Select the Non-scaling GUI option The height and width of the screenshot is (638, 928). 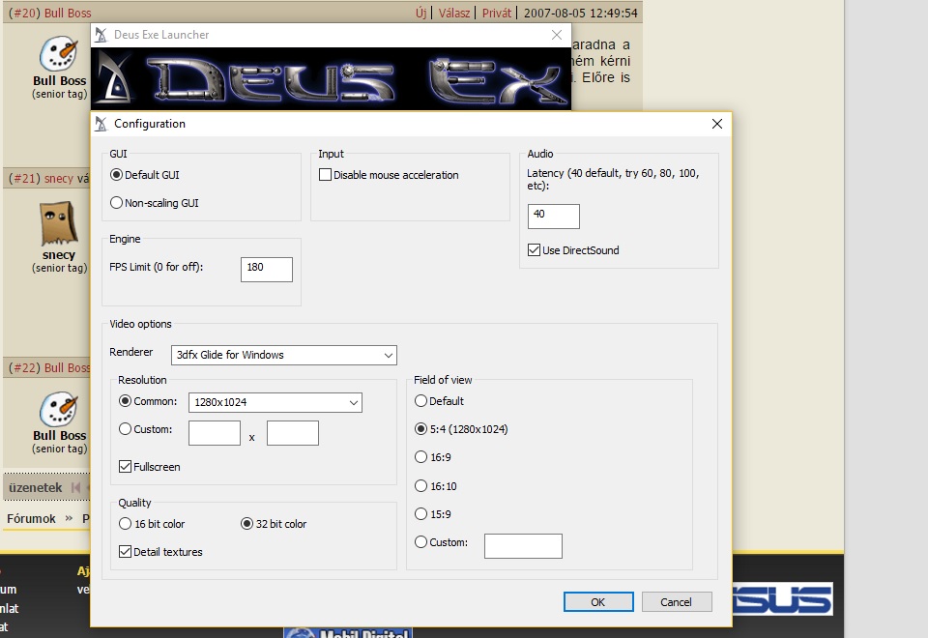click(x=117, y=203)
